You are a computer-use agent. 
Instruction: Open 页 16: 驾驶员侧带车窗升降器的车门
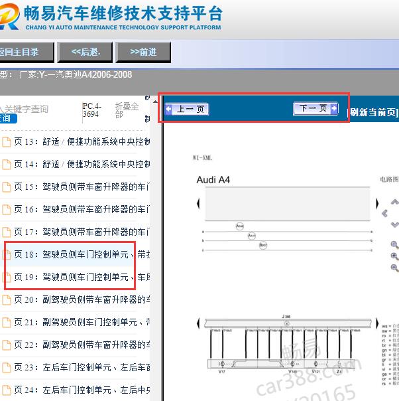(x=82, y=209)
